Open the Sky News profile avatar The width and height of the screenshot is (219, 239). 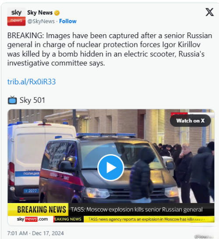[16, 17]
